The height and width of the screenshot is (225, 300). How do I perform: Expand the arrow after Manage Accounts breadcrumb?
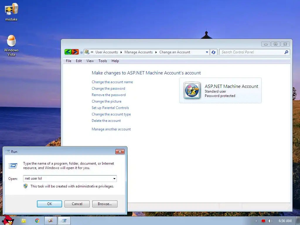pos(156,52)
